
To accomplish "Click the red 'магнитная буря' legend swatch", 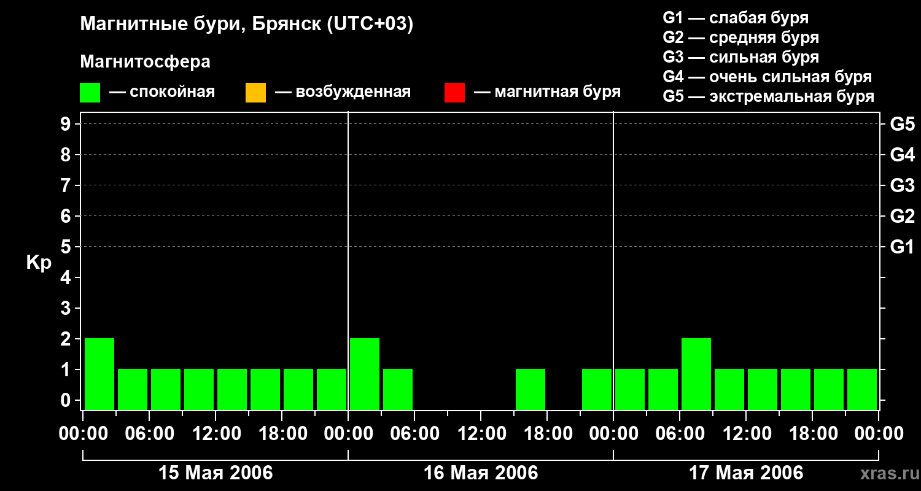I will click(x=454, y=93).
